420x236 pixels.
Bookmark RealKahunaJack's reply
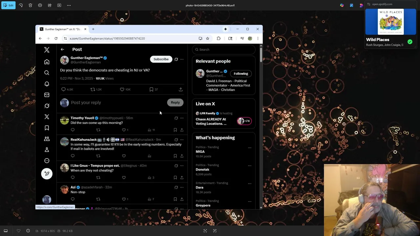pyautogui.click(x=175, y=156)
